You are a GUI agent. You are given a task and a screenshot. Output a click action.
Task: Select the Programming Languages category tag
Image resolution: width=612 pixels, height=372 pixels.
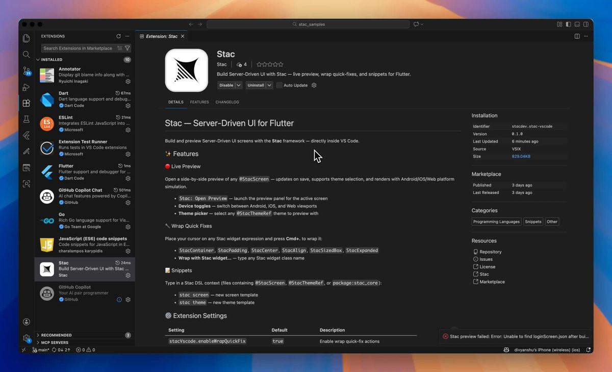coord(496,221)
